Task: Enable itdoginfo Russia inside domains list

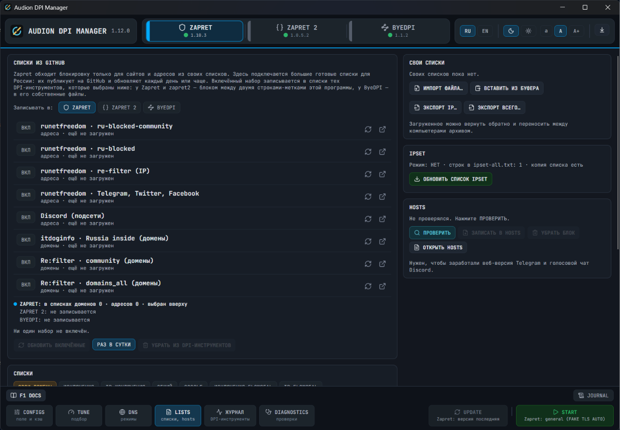Action: (x=26, y=240)
